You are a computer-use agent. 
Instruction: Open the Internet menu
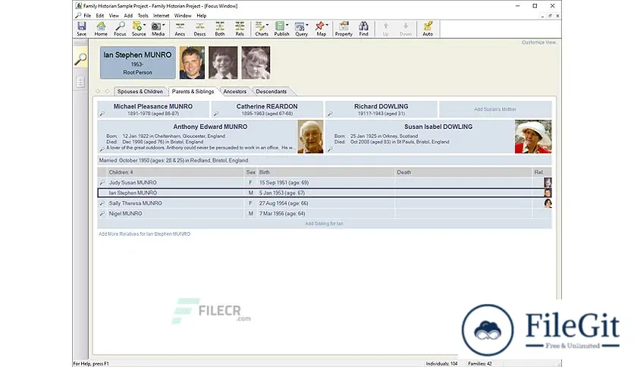[161, 15]
